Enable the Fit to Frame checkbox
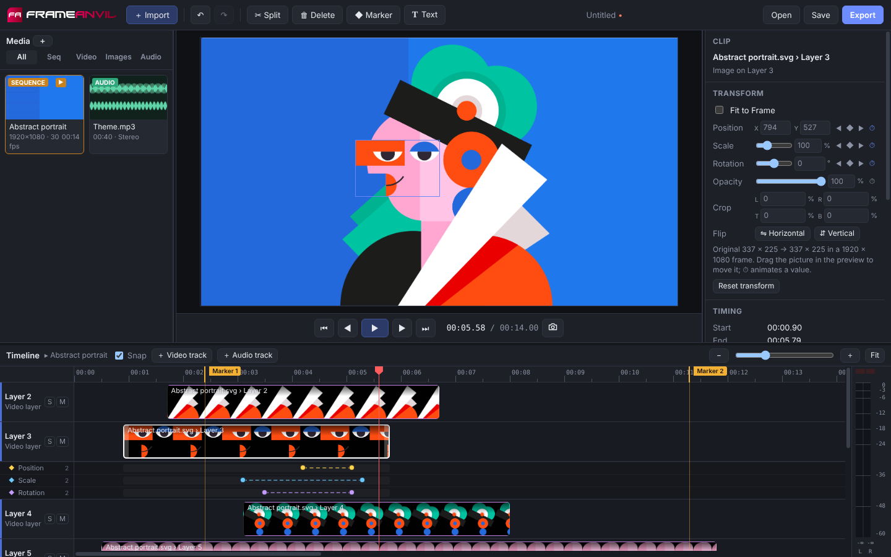 719,110
